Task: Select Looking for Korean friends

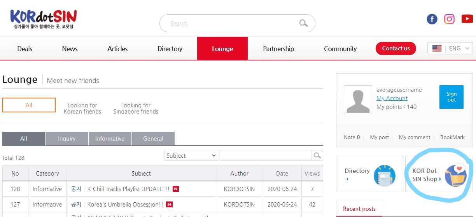Action: [x=82, y=108]
